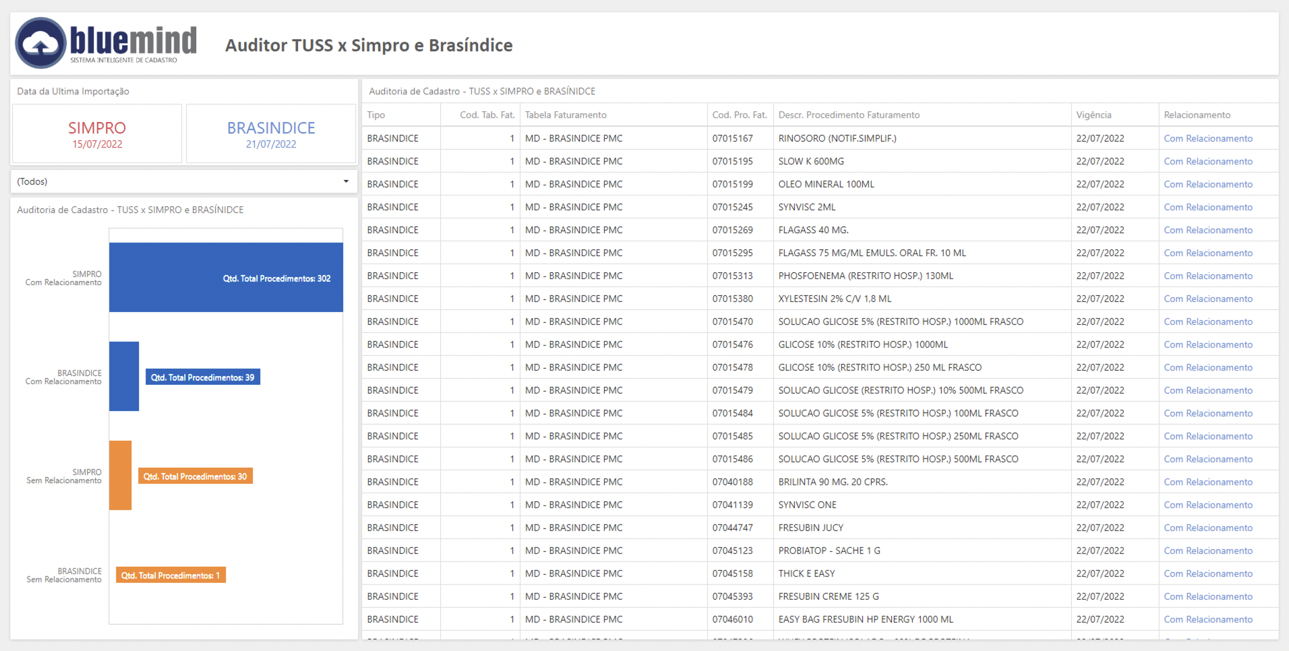This screenshot has height=651, width=1289.
Task: Click FRESUBIN CREME 125 G description
Action: coord(829,596)
